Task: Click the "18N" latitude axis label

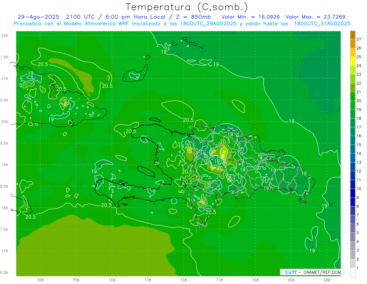Action: point(4,208)
